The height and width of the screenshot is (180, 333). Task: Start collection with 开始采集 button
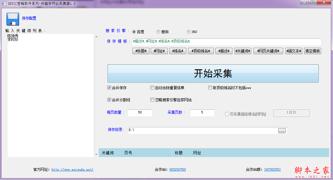[213, 74]
